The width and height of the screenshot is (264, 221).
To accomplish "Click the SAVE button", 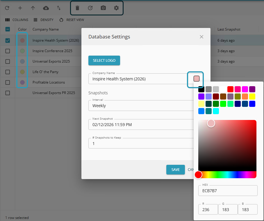I will (x=175, y=169).
